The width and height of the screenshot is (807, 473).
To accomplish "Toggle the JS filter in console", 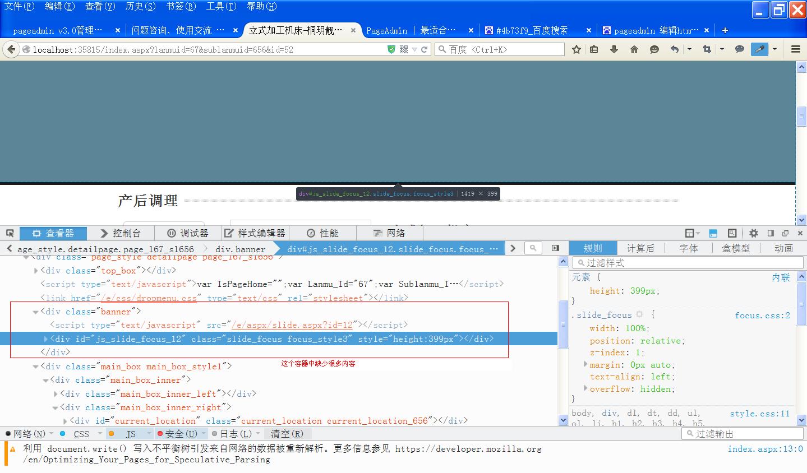I will click(x=130, y=434).
